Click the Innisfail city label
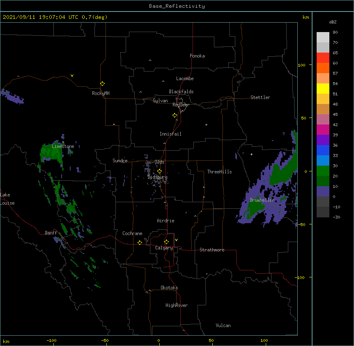Viewport: 354px width, 346px height. [170, 134]
